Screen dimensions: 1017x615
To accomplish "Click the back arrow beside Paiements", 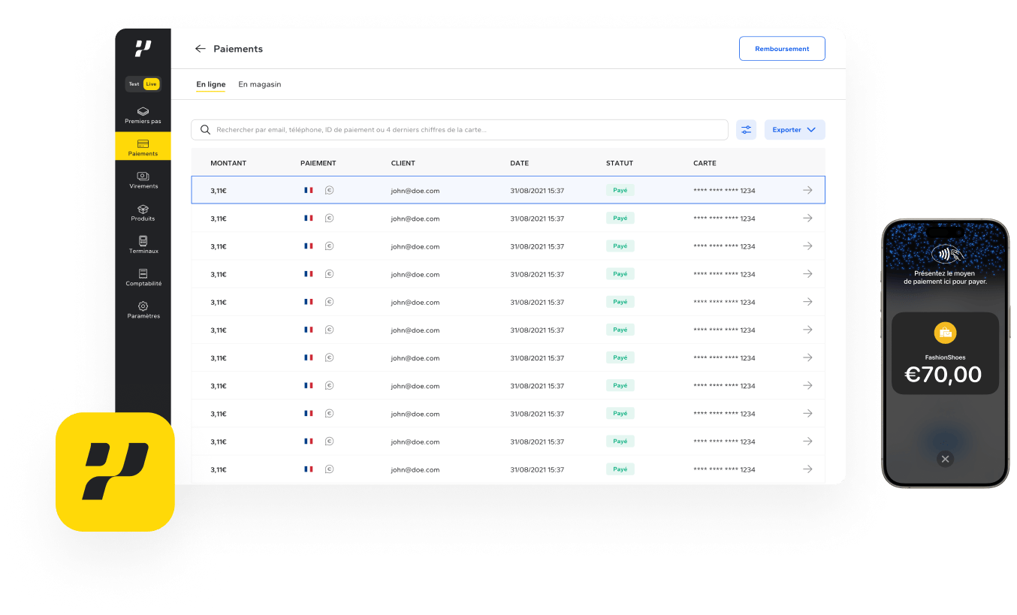I will pos(200,49).
